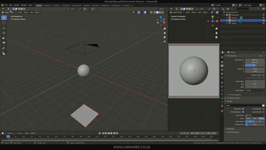Switch to the Shading workspace tab
Screen dimensions: 266x150
[86, 5]
